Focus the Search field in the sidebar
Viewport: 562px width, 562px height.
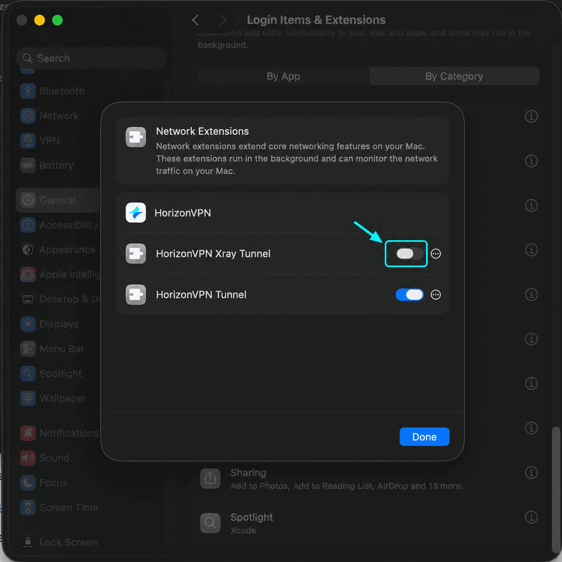tap(91, 58)
